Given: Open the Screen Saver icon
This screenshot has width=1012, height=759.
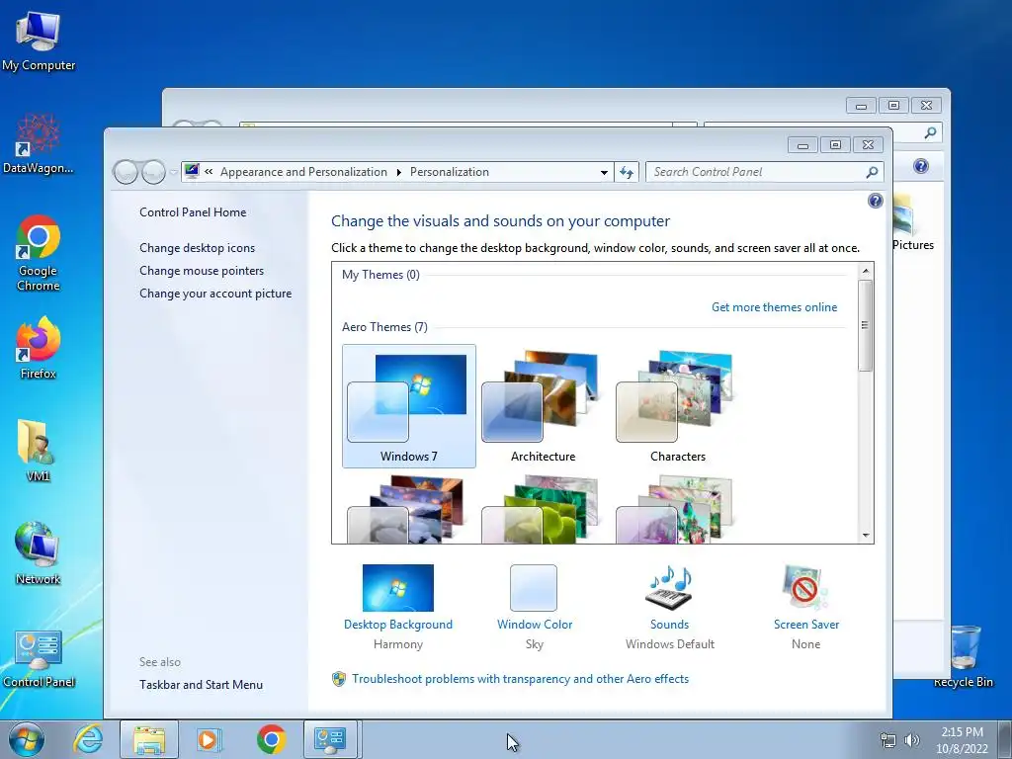Looking at the screenshot, I should 804,587.
